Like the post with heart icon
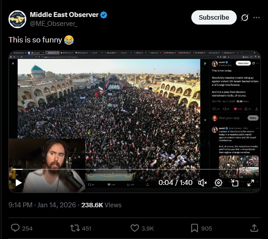The image size is (268, 239). [x=135, y=228]
